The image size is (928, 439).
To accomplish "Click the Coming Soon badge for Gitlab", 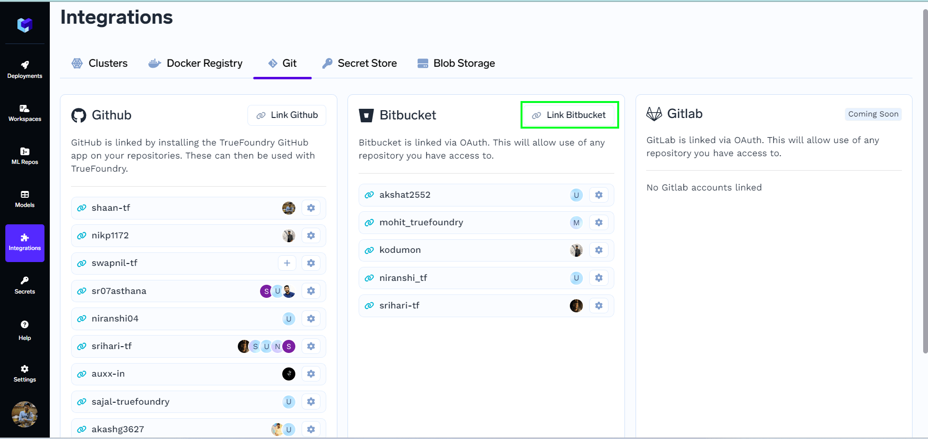I will coord(873,114).
